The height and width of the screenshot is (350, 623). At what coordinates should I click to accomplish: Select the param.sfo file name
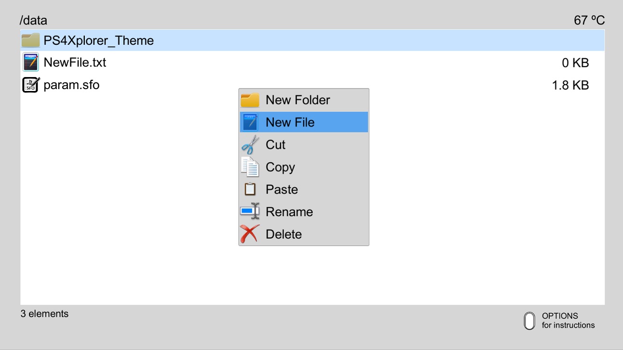click(71, 85)
